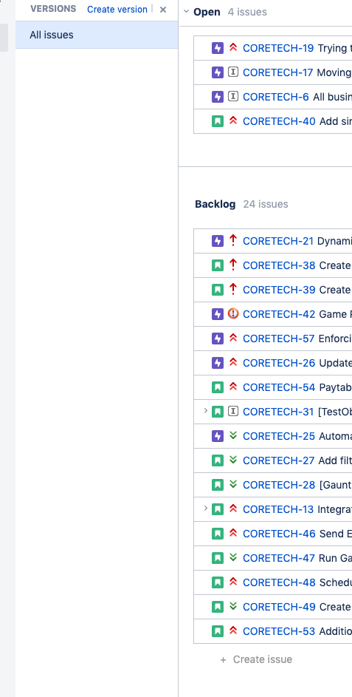Image resolution: width=352 pixels, height=697 pixels.
Task: Click the red up-arrow priority of CORETECH-21
Action: [233, 240]
